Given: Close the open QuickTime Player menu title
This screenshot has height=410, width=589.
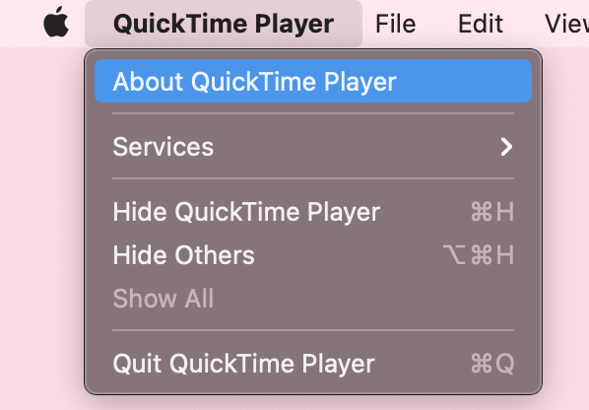Looking at the screenshot, I should [x=224, y=24].
